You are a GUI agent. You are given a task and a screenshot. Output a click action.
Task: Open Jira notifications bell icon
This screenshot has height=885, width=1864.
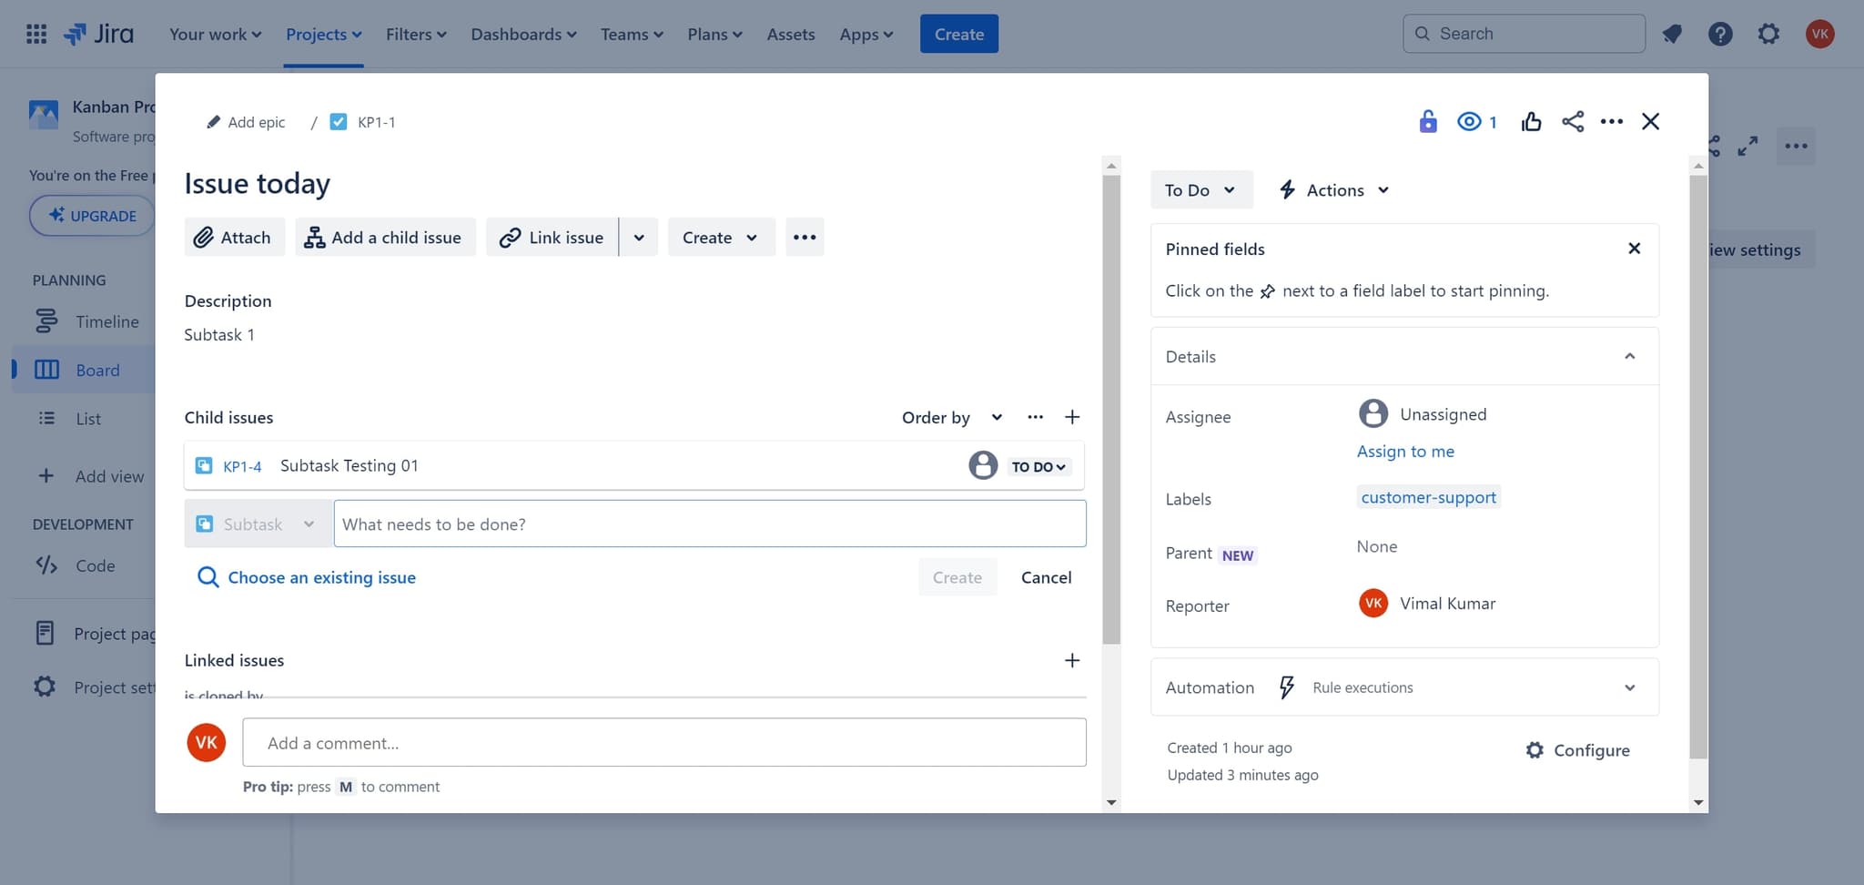point(1672,35)
